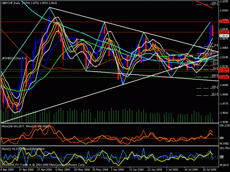The image size is (230, 172).
Task: Click the 10 Jul 2008 date label
Action: click(x=191, y=170)
